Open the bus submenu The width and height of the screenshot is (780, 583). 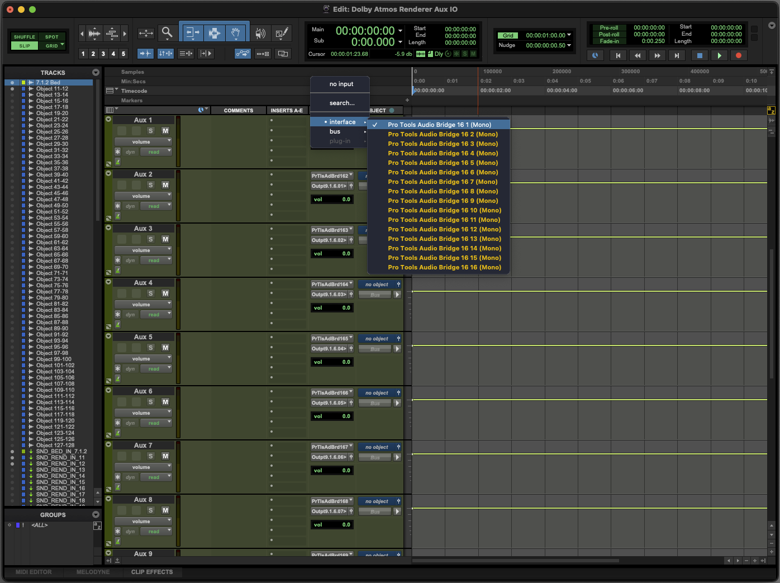tap(340, 131)
